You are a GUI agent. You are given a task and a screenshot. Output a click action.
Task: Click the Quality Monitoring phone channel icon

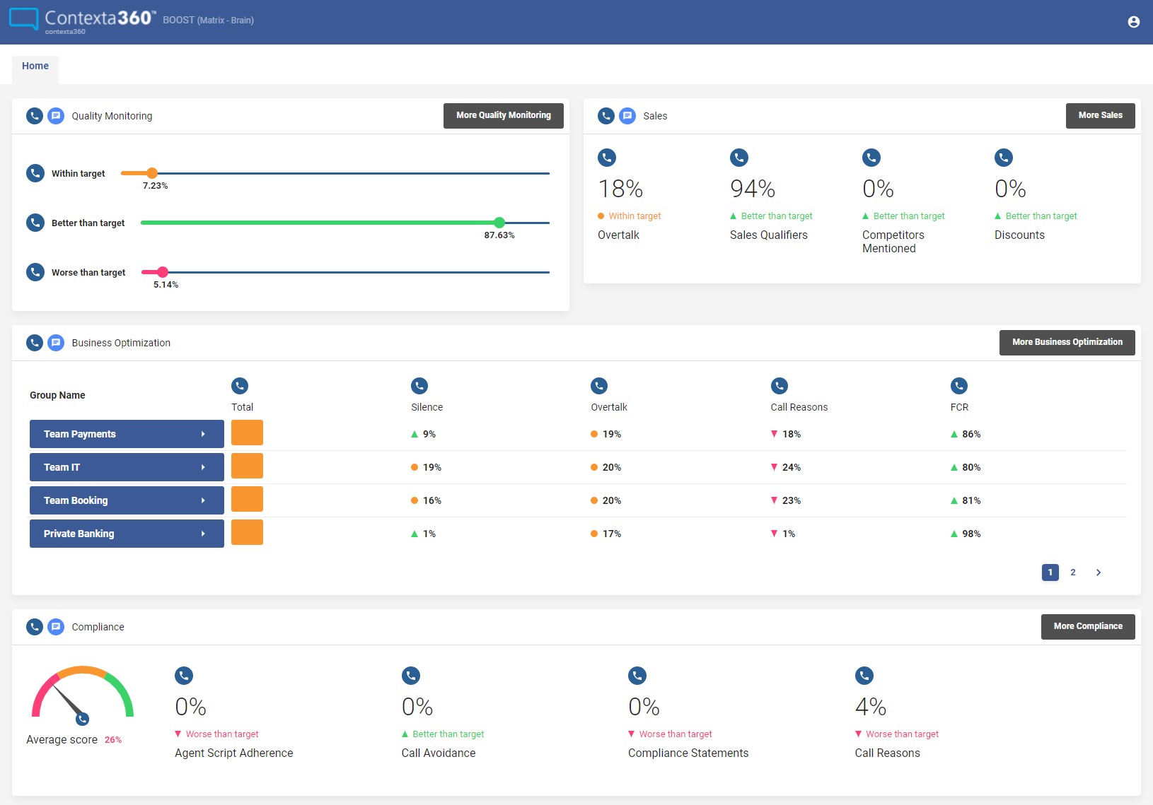tap(35, 116)
